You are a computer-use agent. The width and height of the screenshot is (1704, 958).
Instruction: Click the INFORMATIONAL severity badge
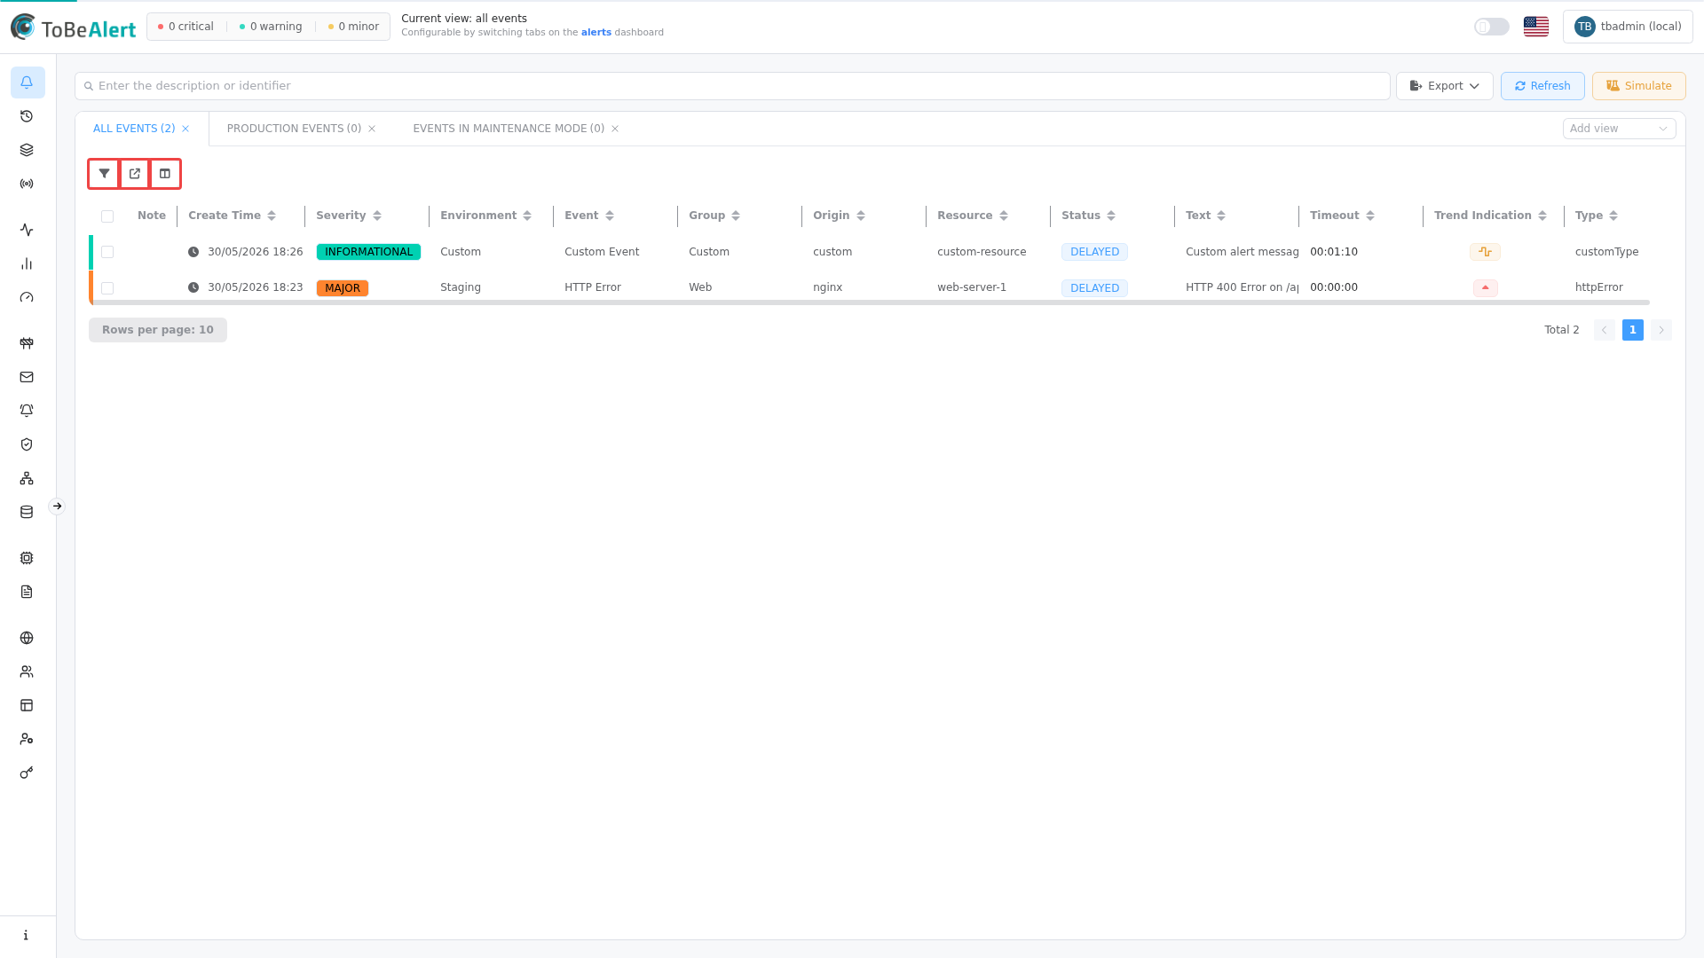tap(368, 252)
